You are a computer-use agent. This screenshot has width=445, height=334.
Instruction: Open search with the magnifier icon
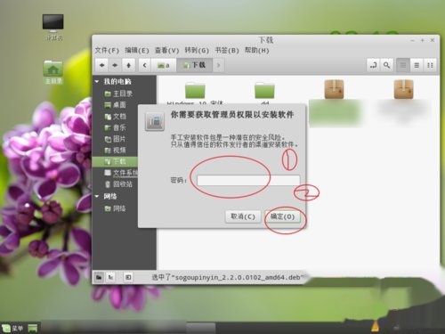click(x=386, y=65)
